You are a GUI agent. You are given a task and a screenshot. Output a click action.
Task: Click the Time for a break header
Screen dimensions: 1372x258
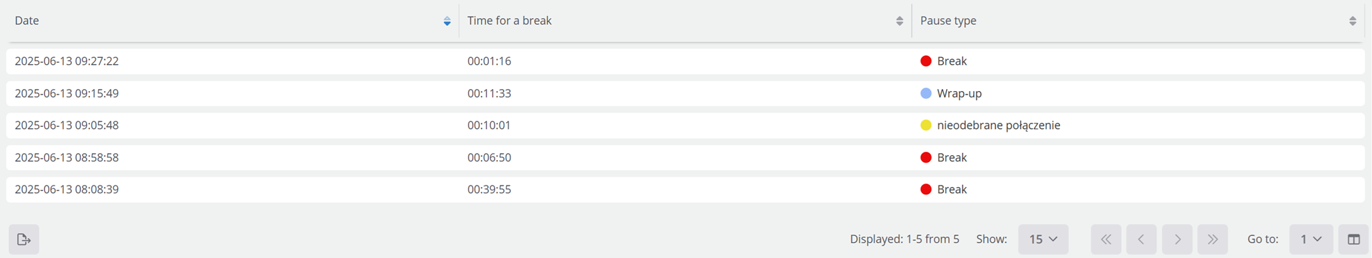point(509,21)
